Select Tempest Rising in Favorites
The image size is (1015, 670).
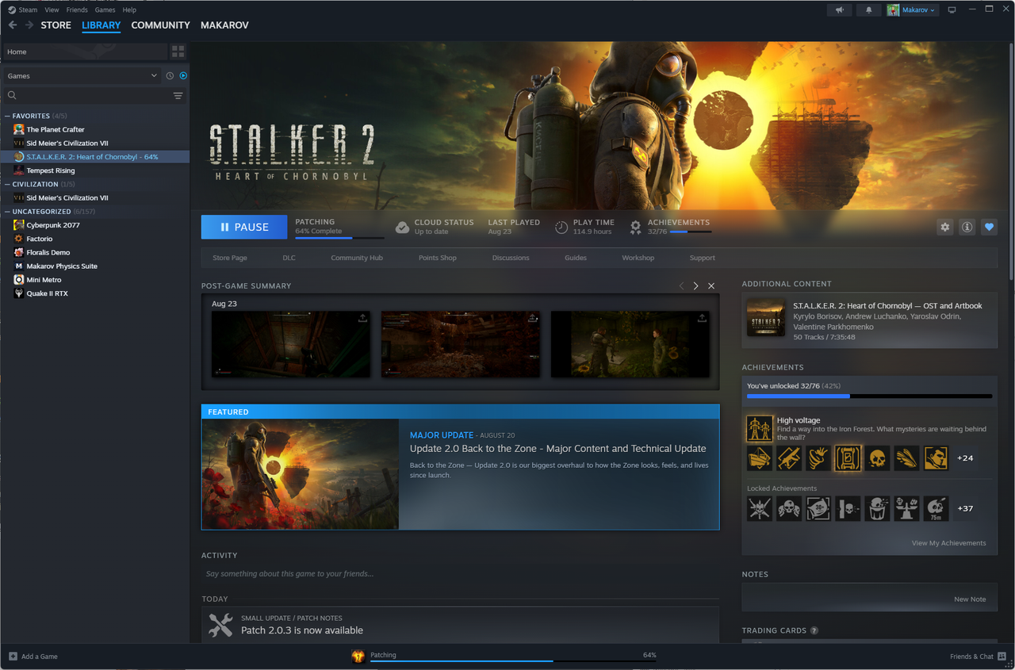[51, 170]
